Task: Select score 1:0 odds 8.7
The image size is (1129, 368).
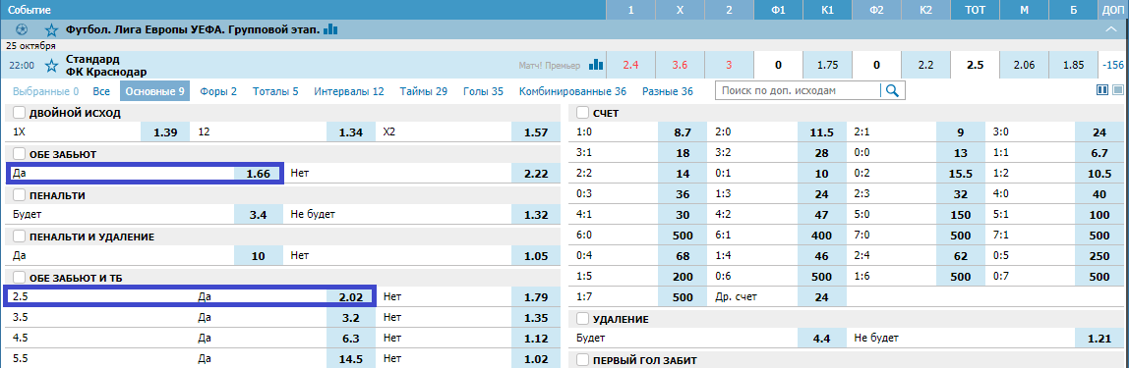Action: point(683,132)
